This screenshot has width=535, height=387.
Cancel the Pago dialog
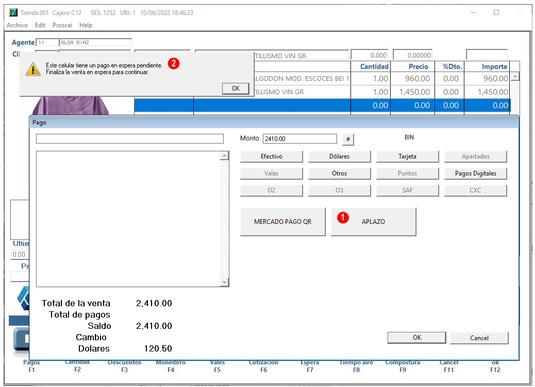tap(479, 338)
